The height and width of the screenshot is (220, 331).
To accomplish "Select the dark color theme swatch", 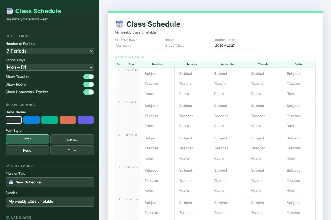I will point(14,120).
